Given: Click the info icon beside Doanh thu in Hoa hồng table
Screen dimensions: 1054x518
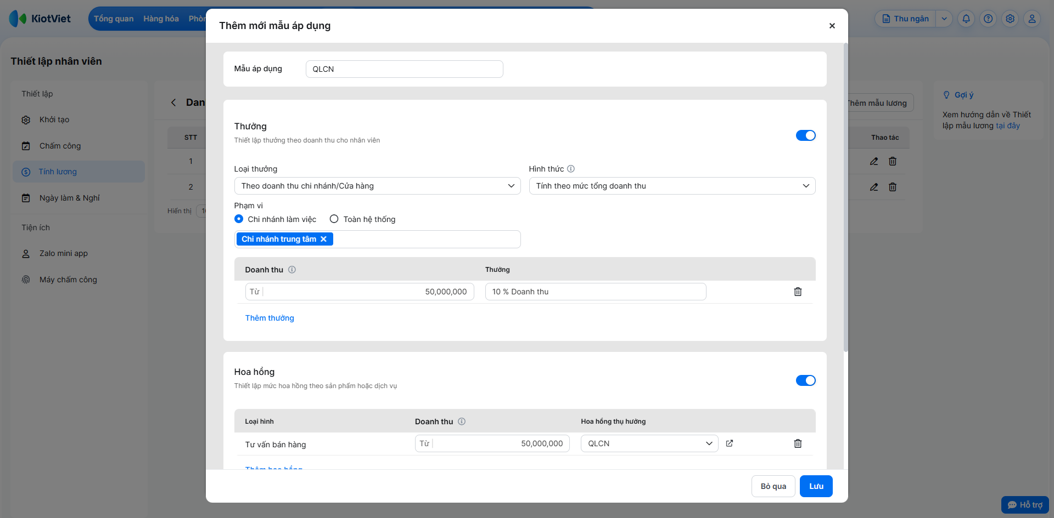Looking at the screenshot, I should pos(462,422).
